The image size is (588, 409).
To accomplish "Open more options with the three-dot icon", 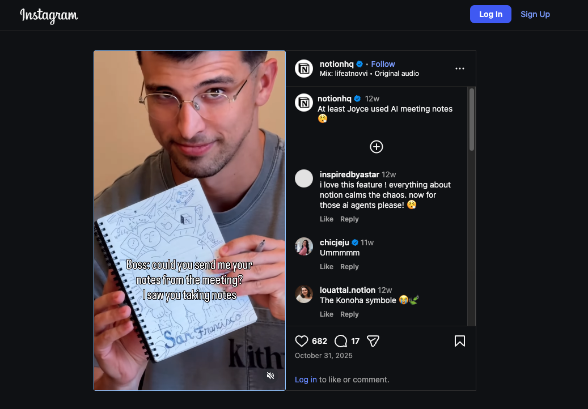I will pos(459,68).
